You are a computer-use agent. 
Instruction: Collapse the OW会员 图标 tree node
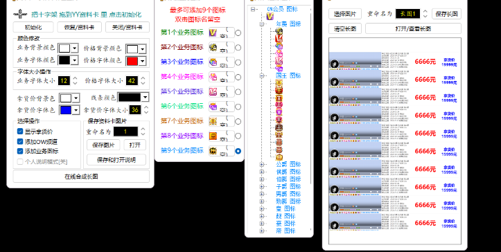pos(253,9)
